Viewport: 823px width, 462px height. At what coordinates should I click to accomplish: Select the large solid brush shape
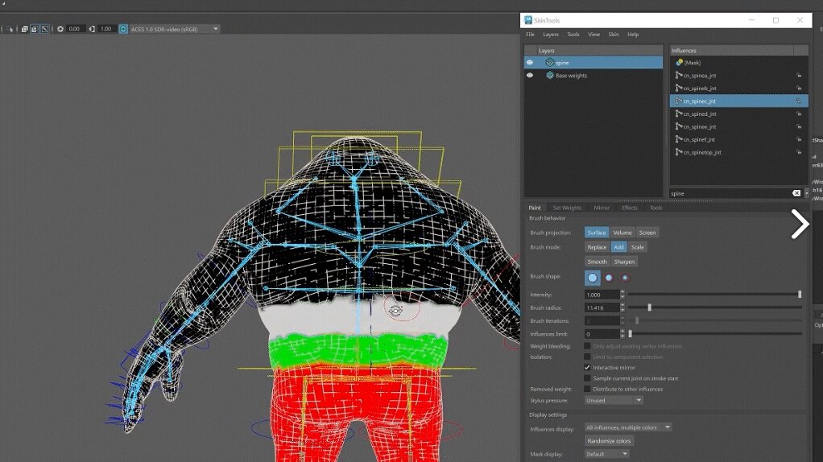point(593,278)
